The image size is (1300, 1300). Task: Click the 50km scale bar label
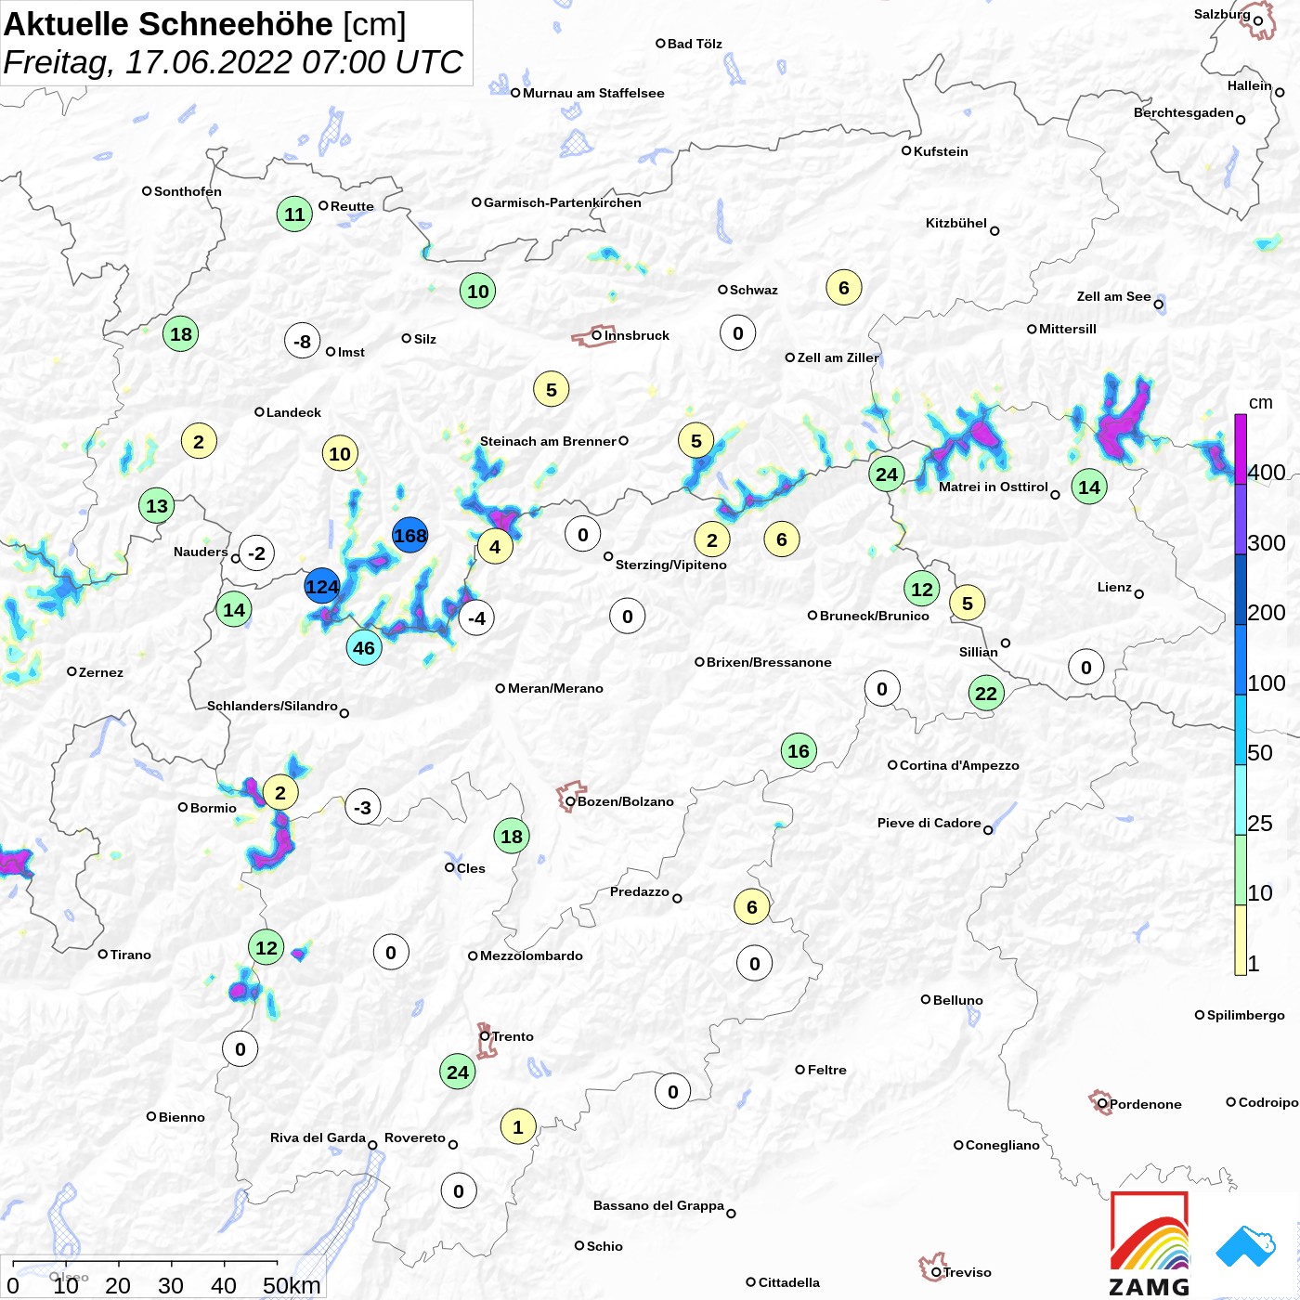292,1285
